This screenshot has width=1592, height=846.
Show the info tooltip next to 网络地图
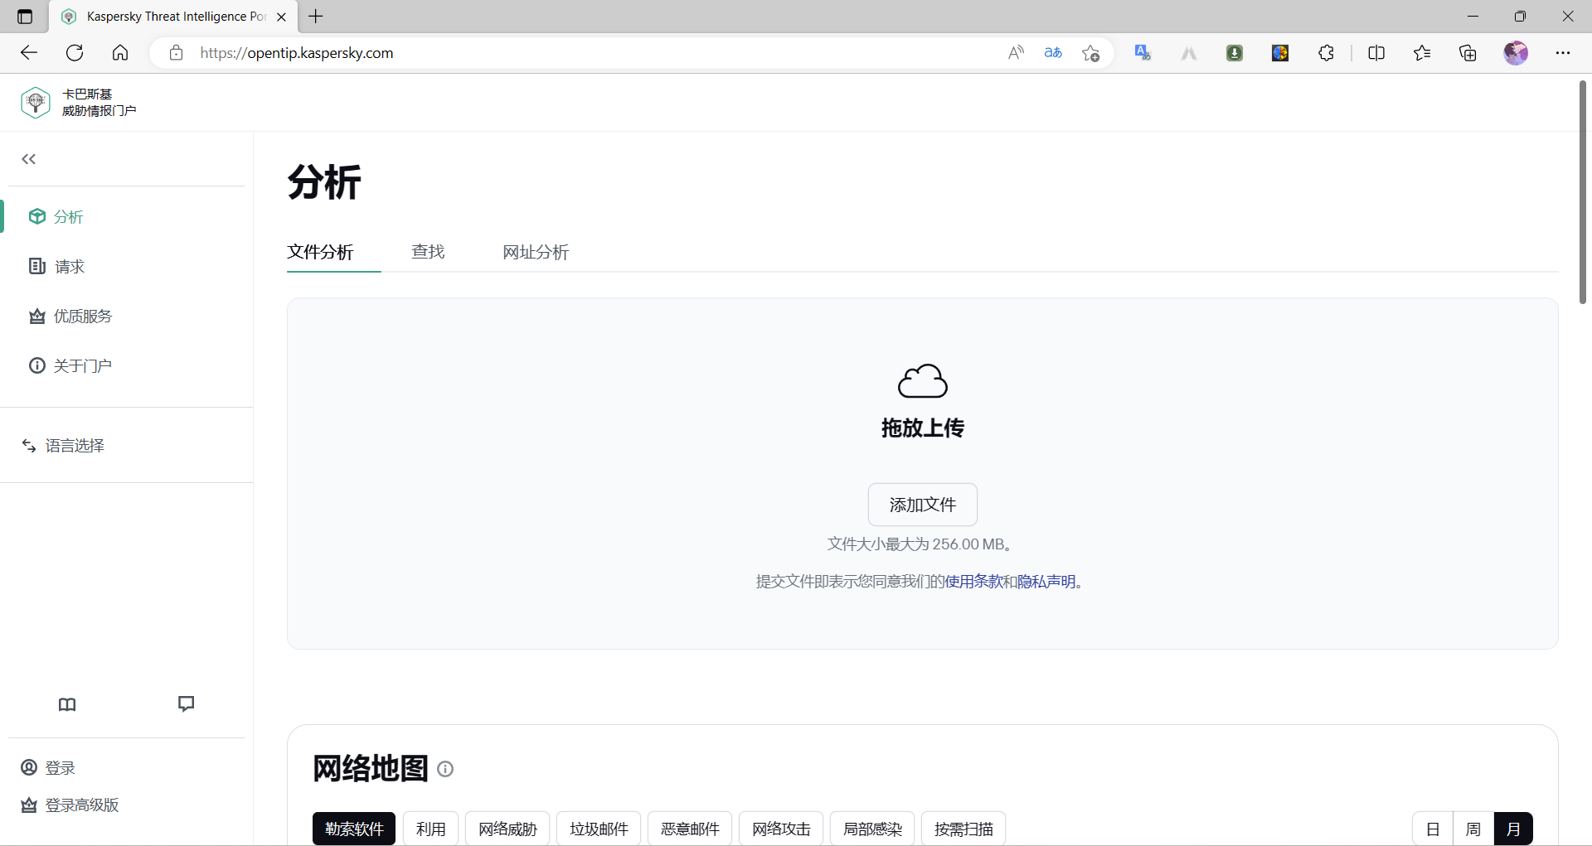[445, 769]
